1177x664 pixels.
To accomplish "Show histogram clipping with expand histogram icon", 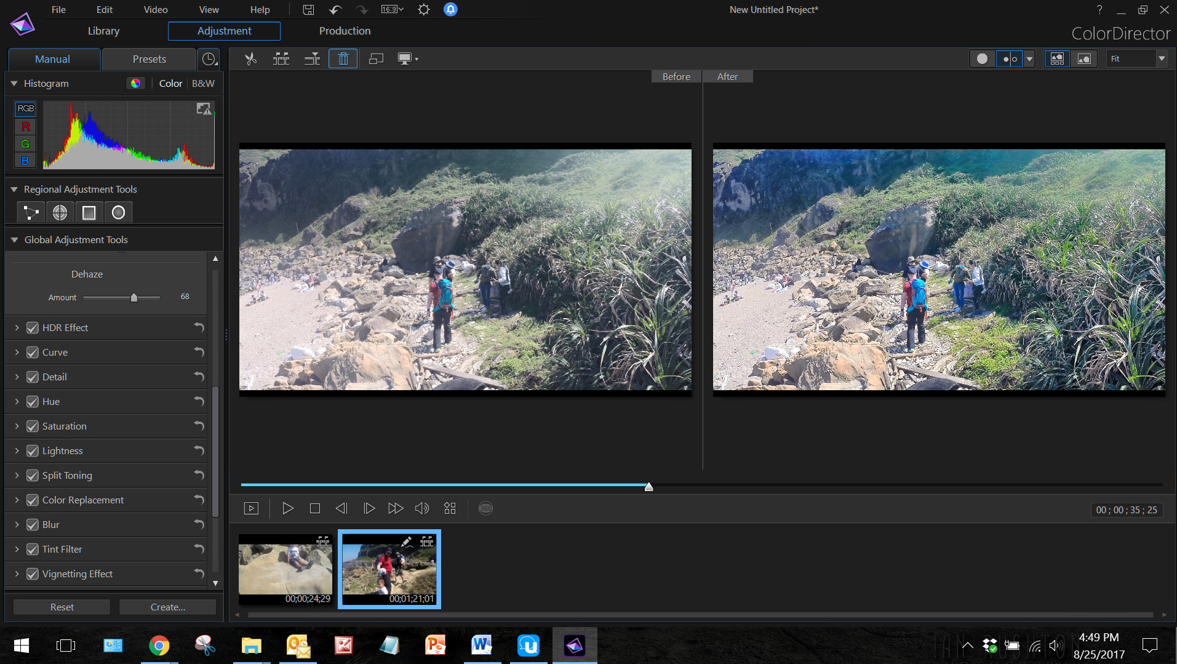I will pyautogui.click(x=204, y=108).
